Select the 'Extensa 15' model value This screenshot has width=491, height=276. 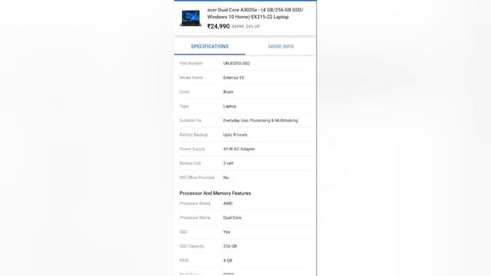pyautogui.click(x=233, y=77)
